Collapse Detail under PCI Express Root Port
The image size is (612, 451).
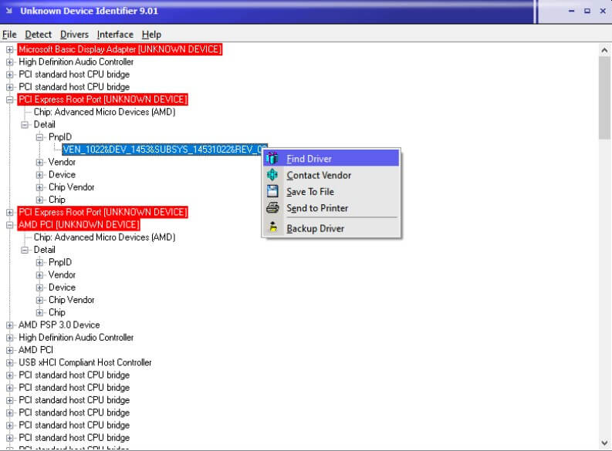click(x=25, y=125)
